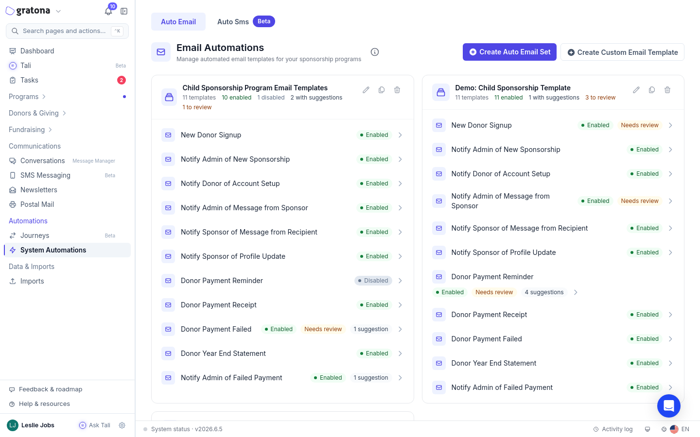The width and height of the screenshot is (700, 437).
Task: Open New Donor Signup chevron in left set
Action: point(400,135)
